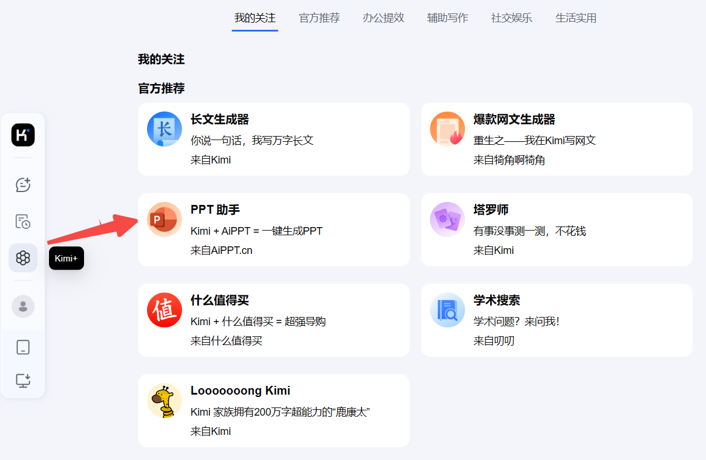The width and height of the screenshot is (706, 460).
Task: Click text Kimi 家族拥有200万字超能力的“鹿康太”
Action: (x=281, y=412)
